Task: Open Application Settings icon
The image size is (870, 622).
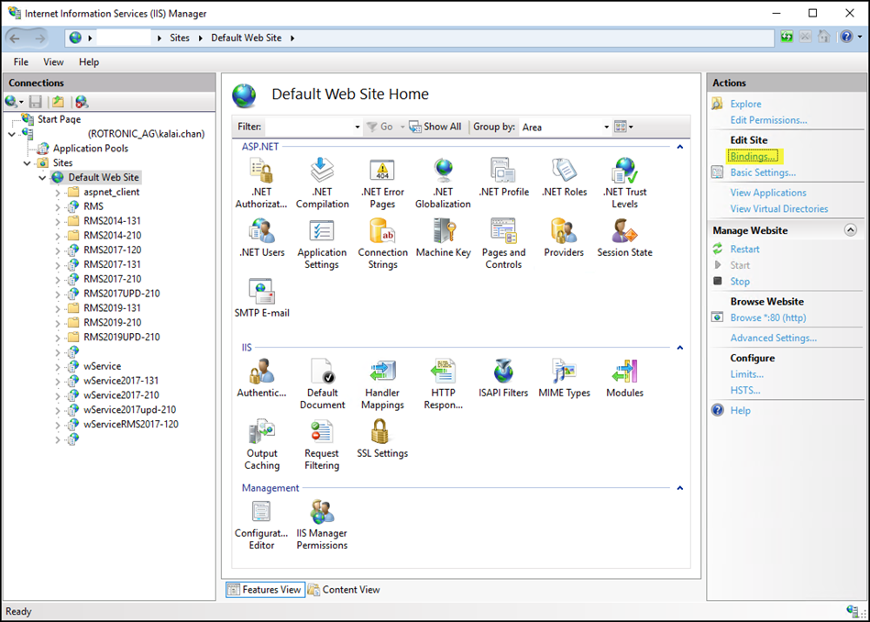Action: (322, 244)
